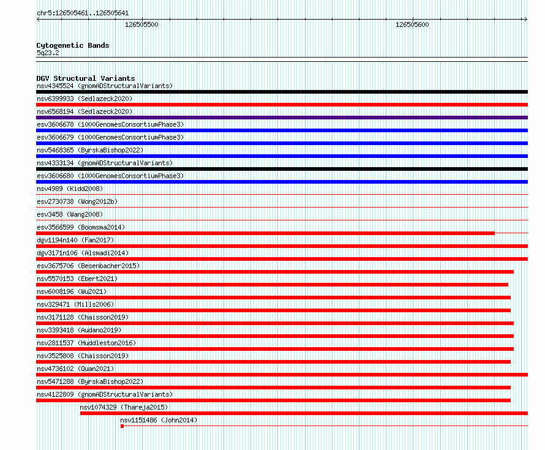Open dgv3171n106 (Alsmadi2014) label
The height and width of the screenshot is (450, 545).
click(x=83, y=253)
